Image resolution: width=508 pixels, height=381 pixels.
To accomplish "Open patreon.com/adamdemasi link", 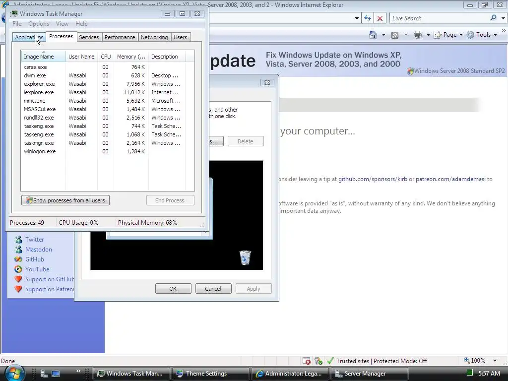I will pos(450,179).
